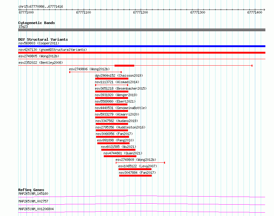Click red bar under dgv2964n152
274x216 pixels.
112,79
